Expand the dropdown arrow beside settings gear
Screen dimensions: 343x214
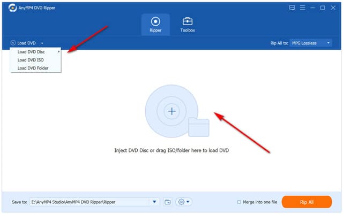click(x=188, y=202)
